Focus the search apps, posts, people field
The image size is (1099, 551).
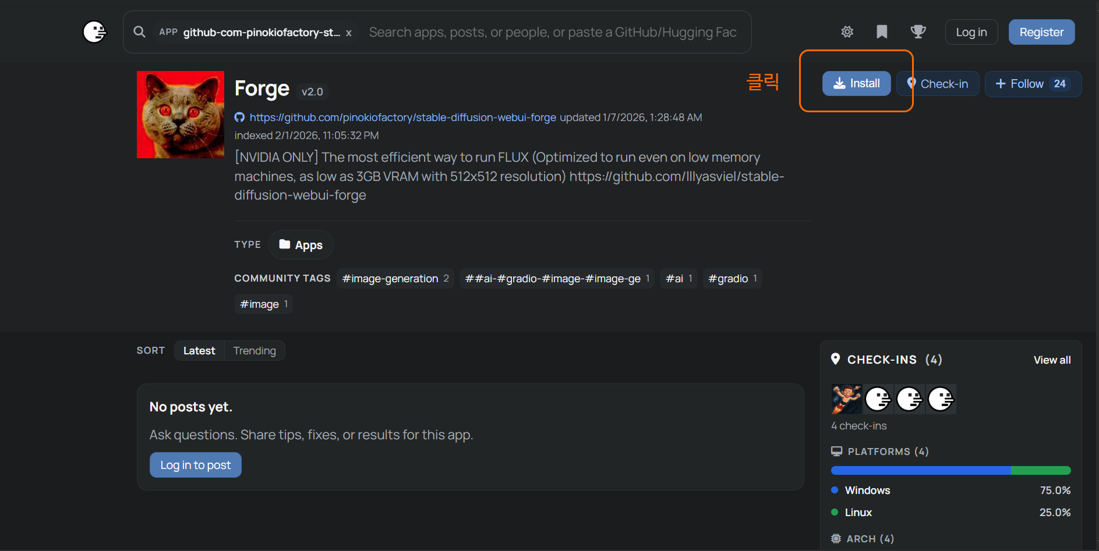tap(553, 32)
